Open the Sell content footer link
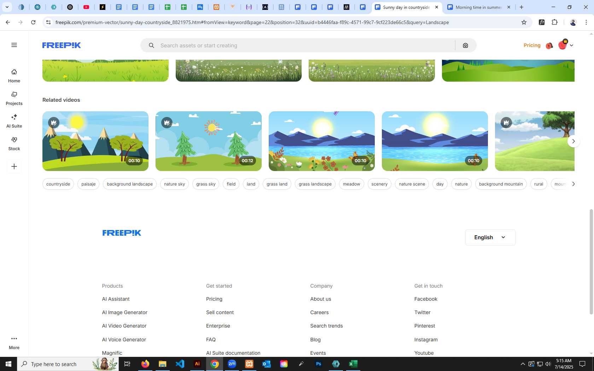The image size is (594, 371). pyautogui.click(x=220, y=312)
